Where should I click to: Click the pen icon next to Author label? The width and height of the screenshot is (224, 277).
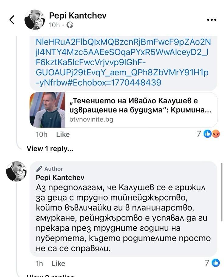click(x=39, y=169)
